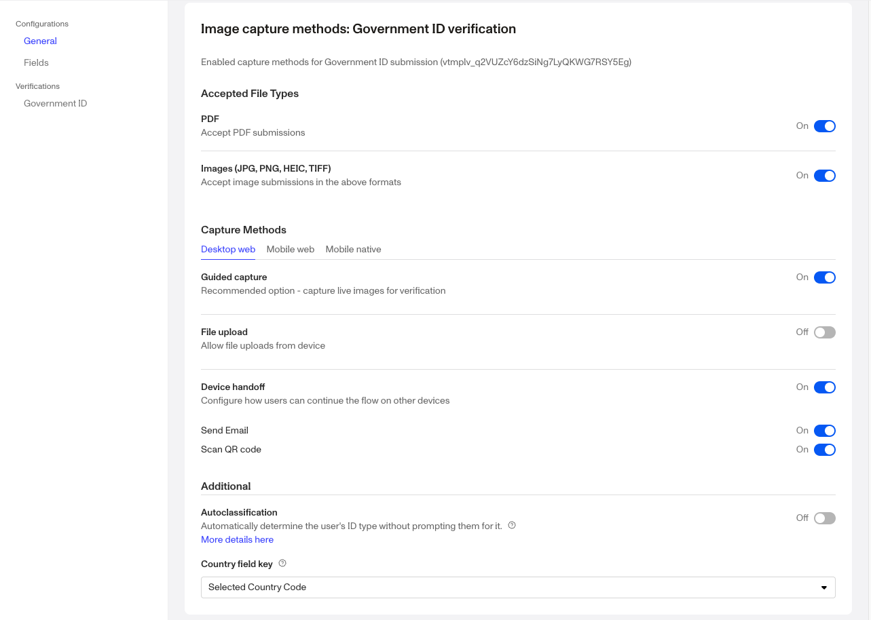Switch off Device handoff toggle
Image resolution: width=871 pixels, height=620 pixels.
tap(824, 387)
